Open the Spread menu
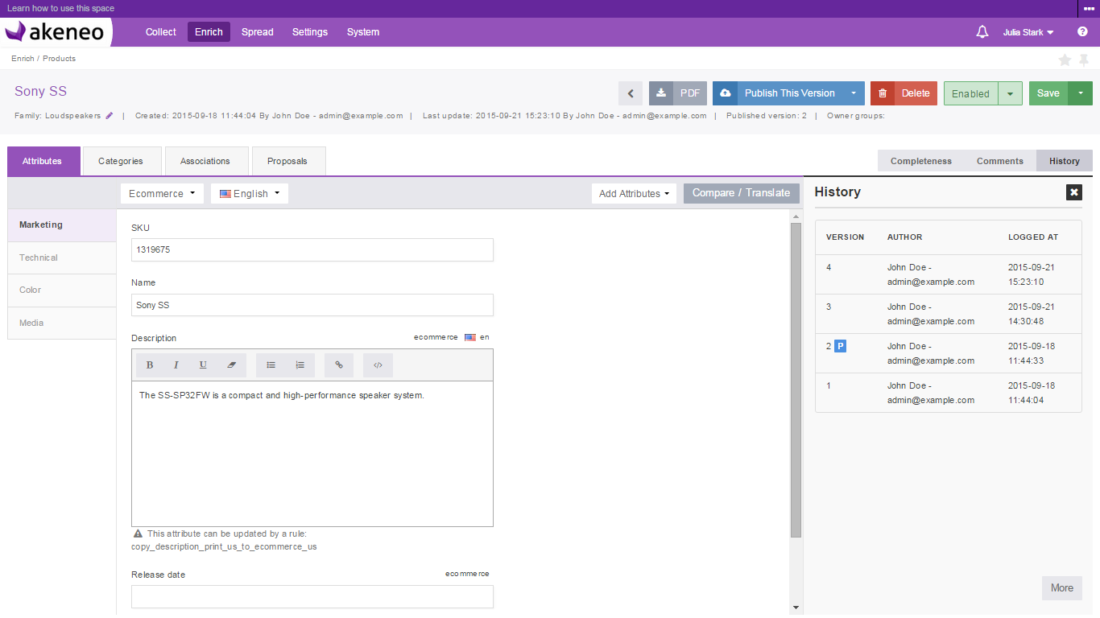The height and width of the screenshot is (618, 1100). click(258, 32)
